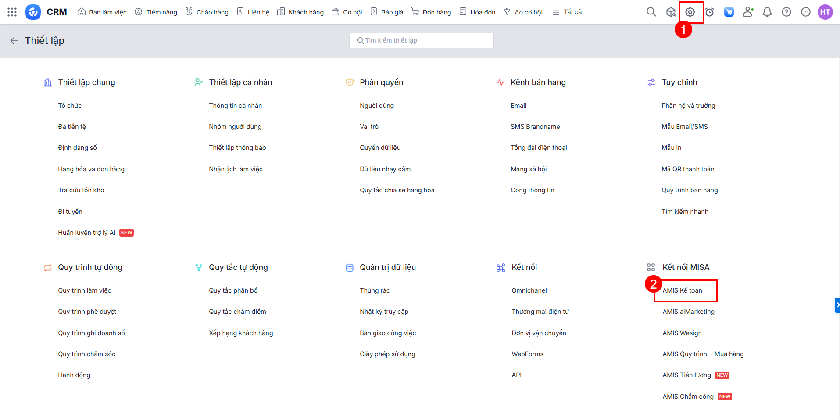Viewport: 840px width, 418px height.
Task: Click the help question mark icon
Action: [786, 12]
